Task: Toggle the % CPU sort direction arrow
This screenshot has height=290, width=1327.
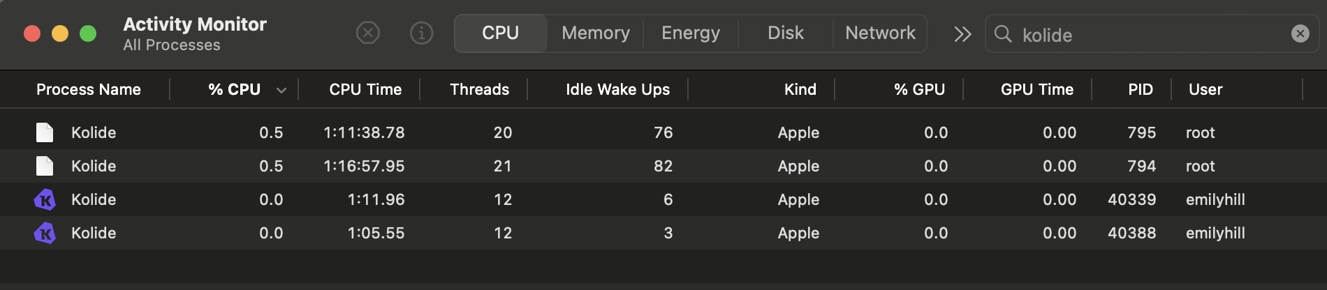Action: [281, 90]
